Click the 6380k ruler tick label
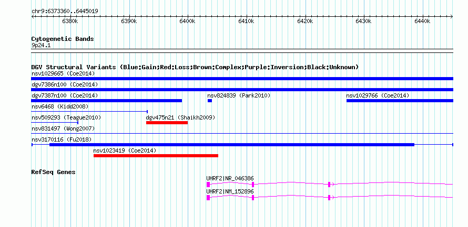The image size is (468, 227). [70, 21]
